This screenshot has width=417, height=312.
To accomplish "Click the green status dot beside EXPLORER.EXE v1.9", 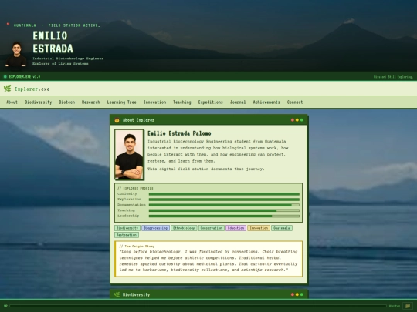I will click(x=5, y=77).
